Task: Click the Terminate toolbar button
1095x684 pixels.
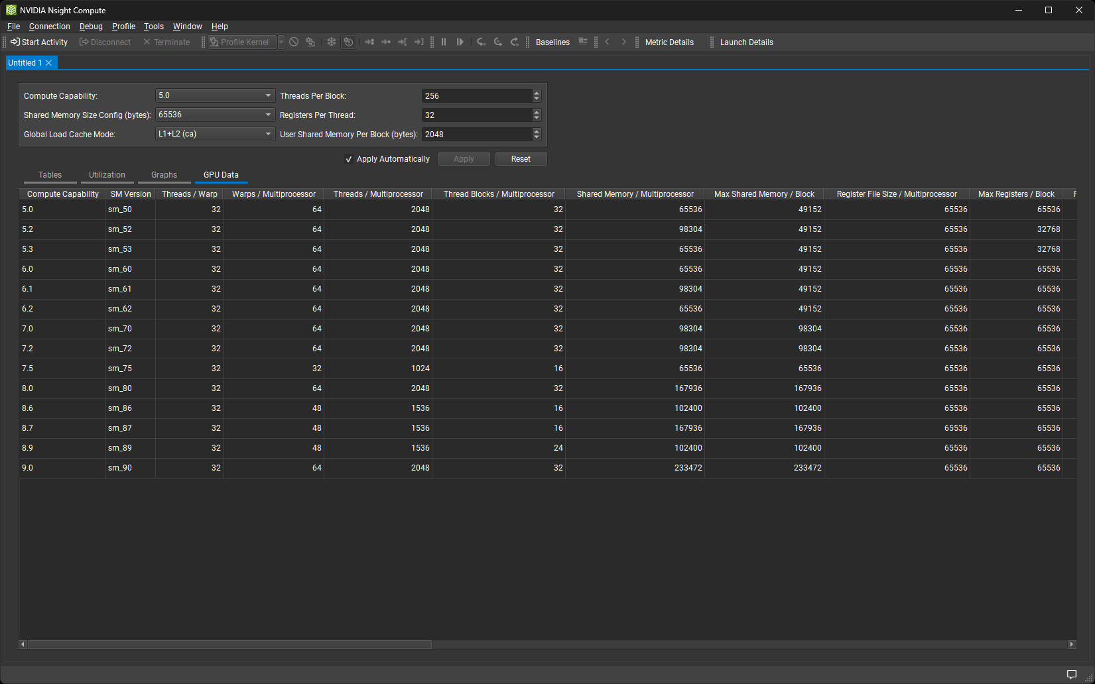Action: tap(166, 42)
